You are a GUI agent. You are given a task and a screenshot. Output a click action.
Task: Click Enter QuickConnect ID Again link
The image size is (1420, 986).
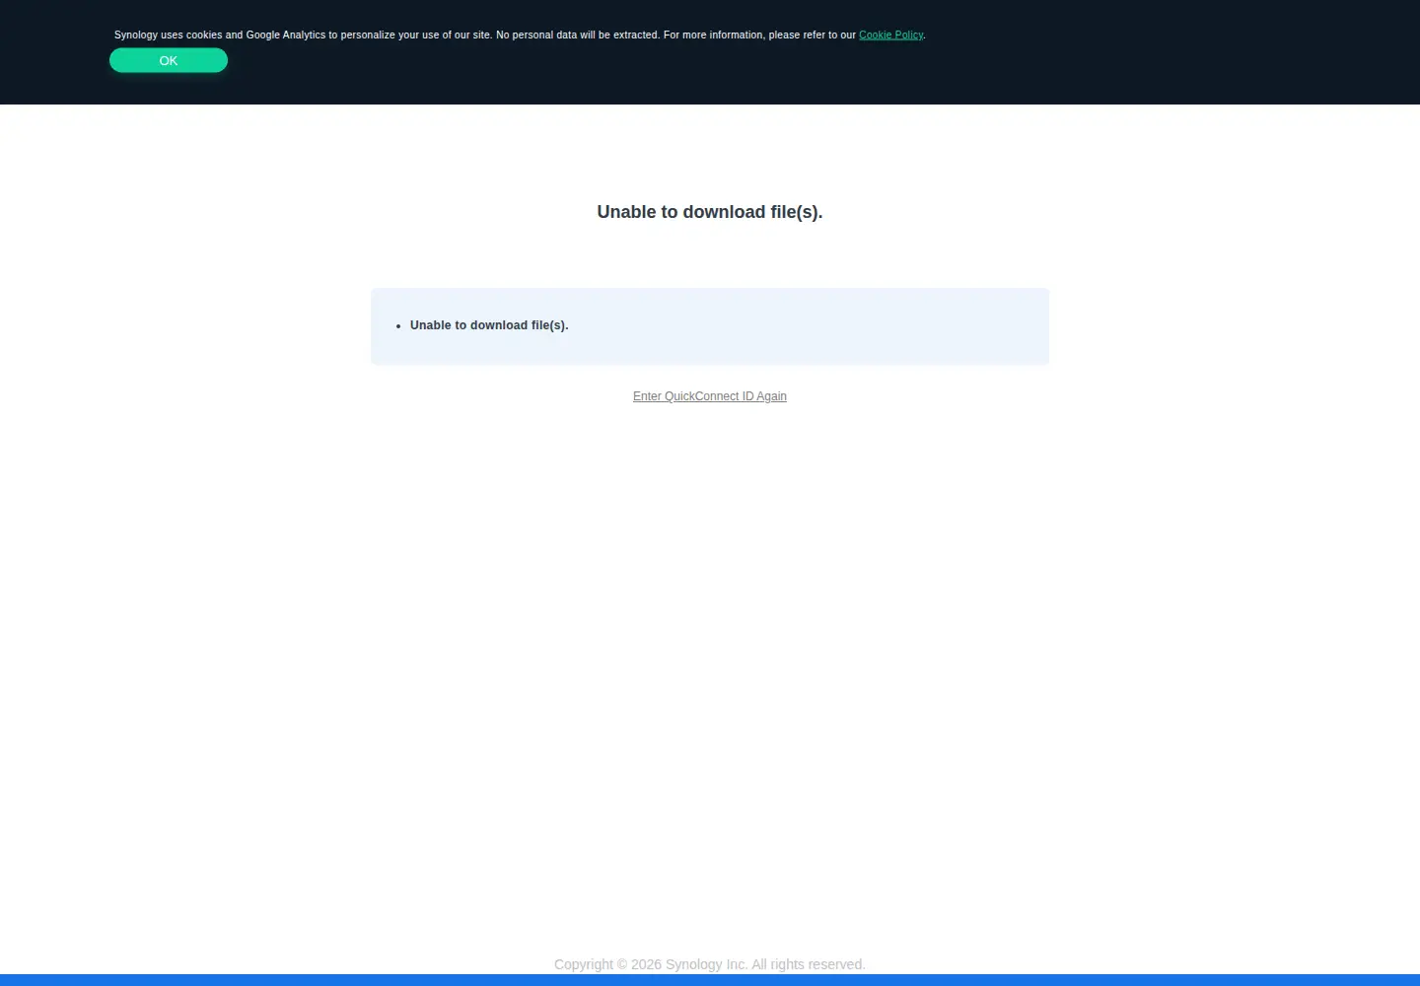pos(710,396)
